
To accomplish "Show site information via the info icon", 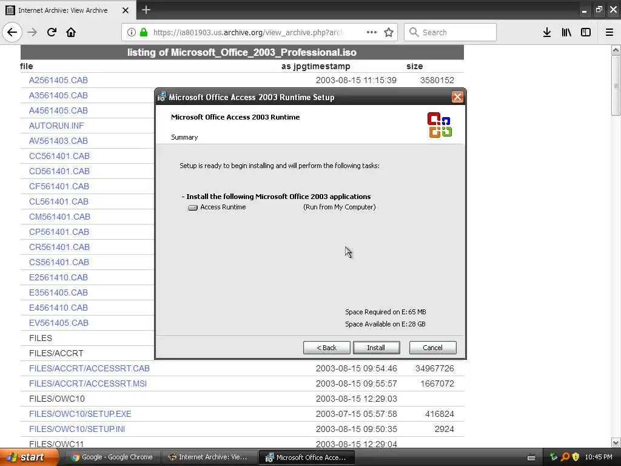I will (132, 32).
